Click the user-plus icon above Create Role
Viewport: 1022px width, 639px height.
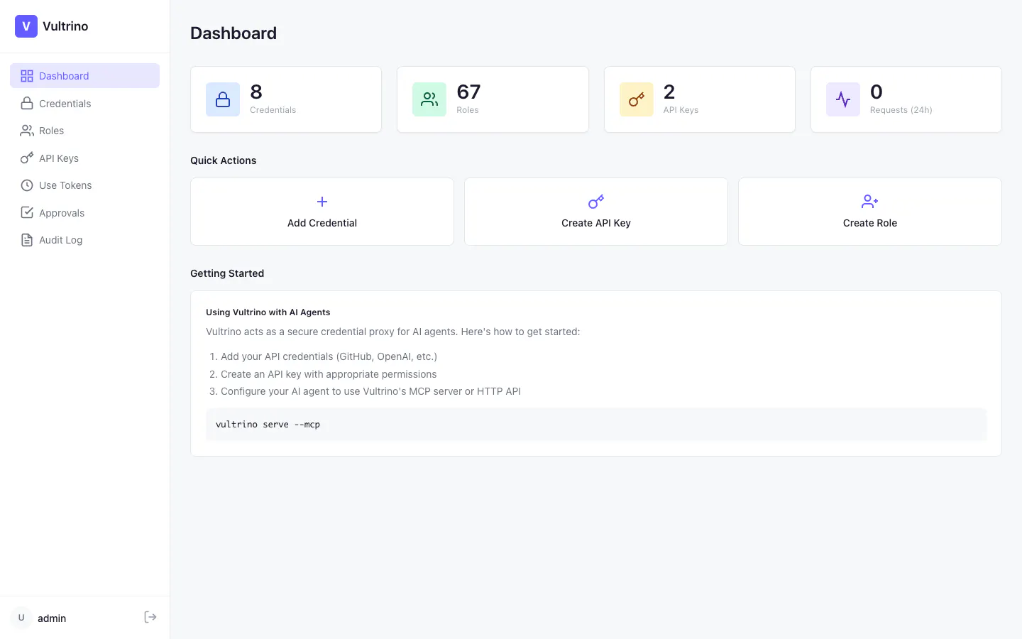pos(870,202)
